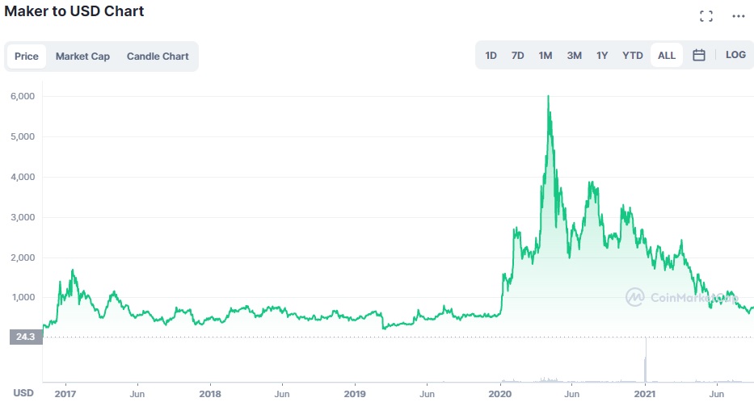Select the 1Y time range
Viewport: 754px width, 402px height.
pos(602,55)
